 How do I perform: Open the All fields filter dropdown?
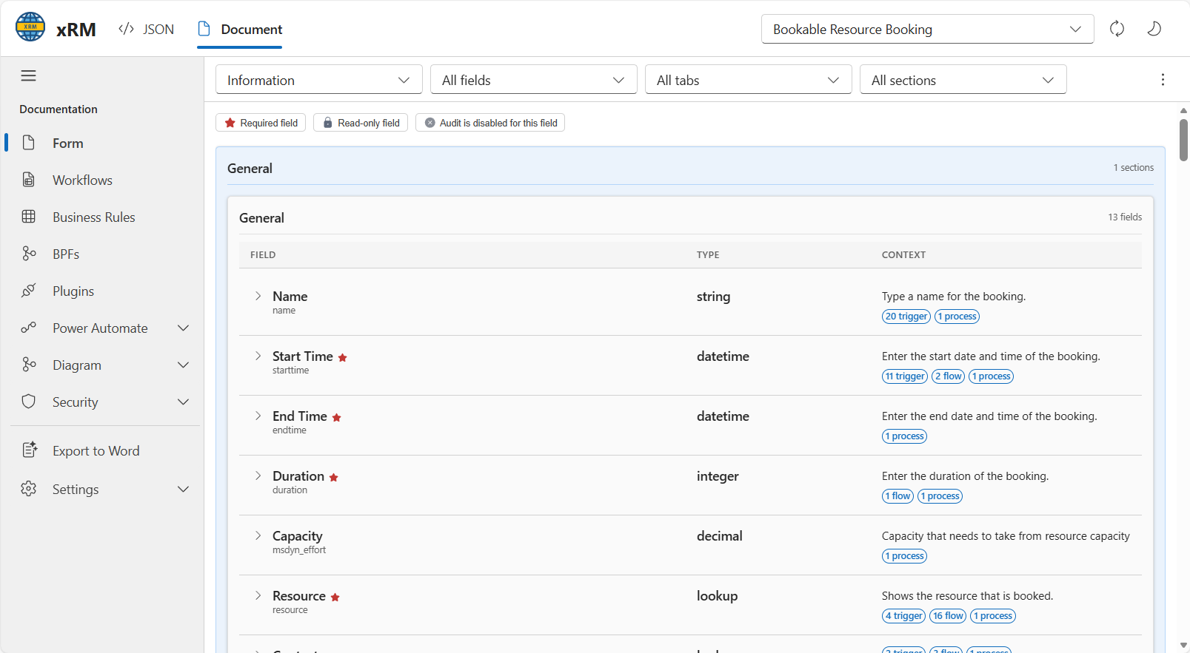534,80
